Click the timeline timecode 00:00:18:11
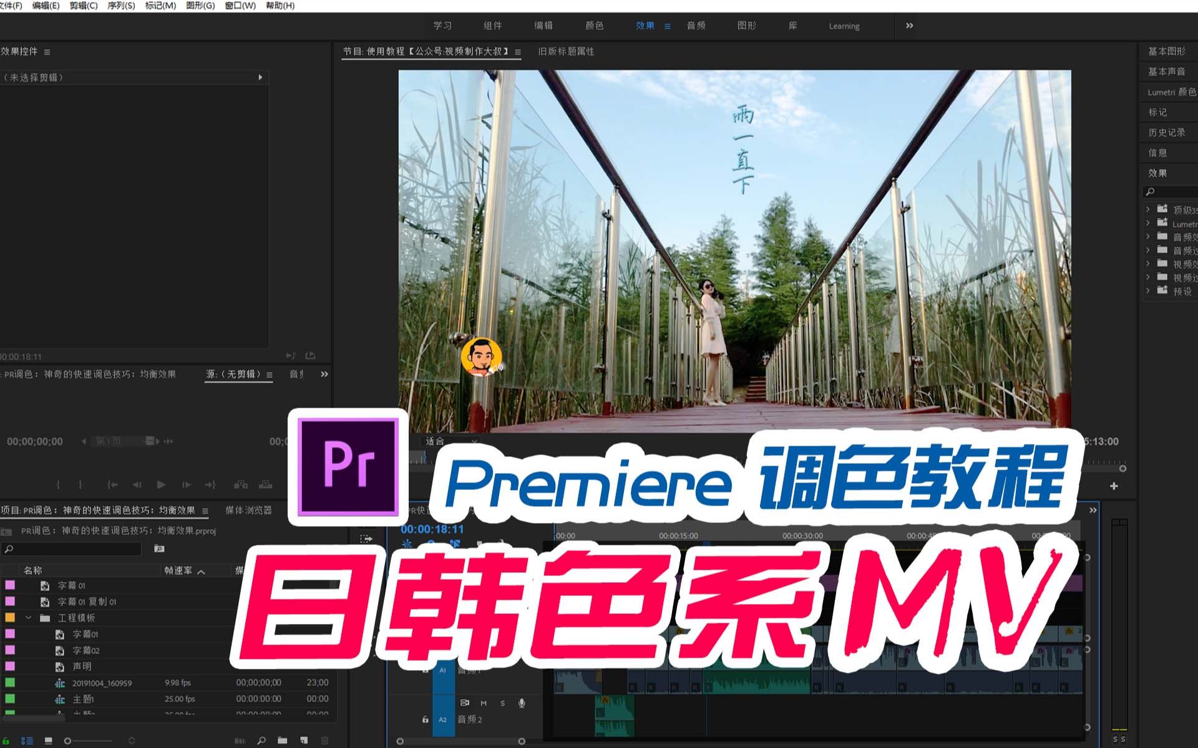The image size is (1198, 748). [432, 529]
